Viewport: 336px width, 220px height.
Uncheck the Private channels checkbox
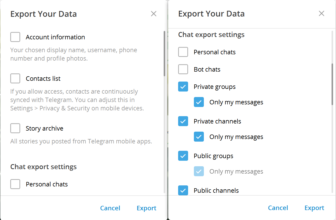click(183, 121)
